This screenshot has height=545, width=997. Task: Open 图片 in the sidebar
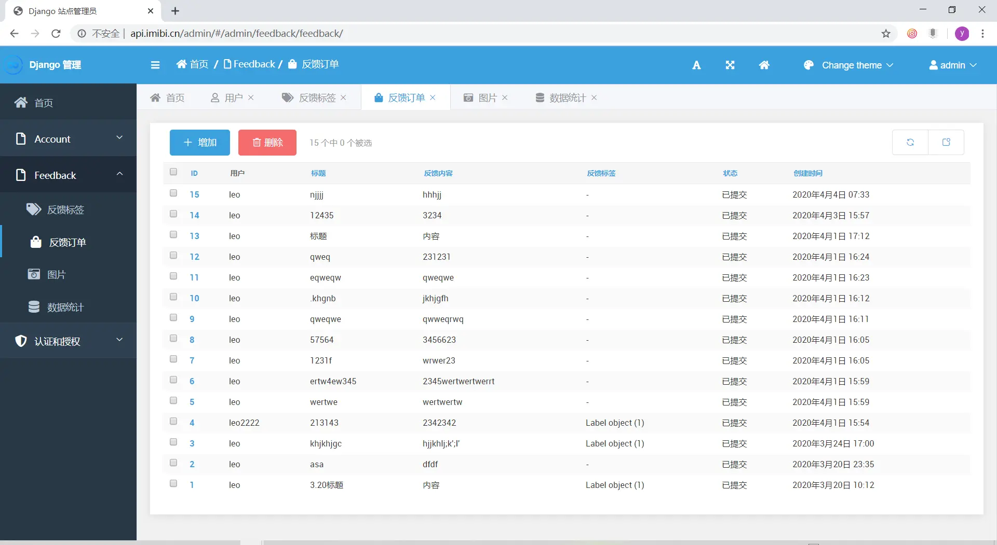pos(68,274)
